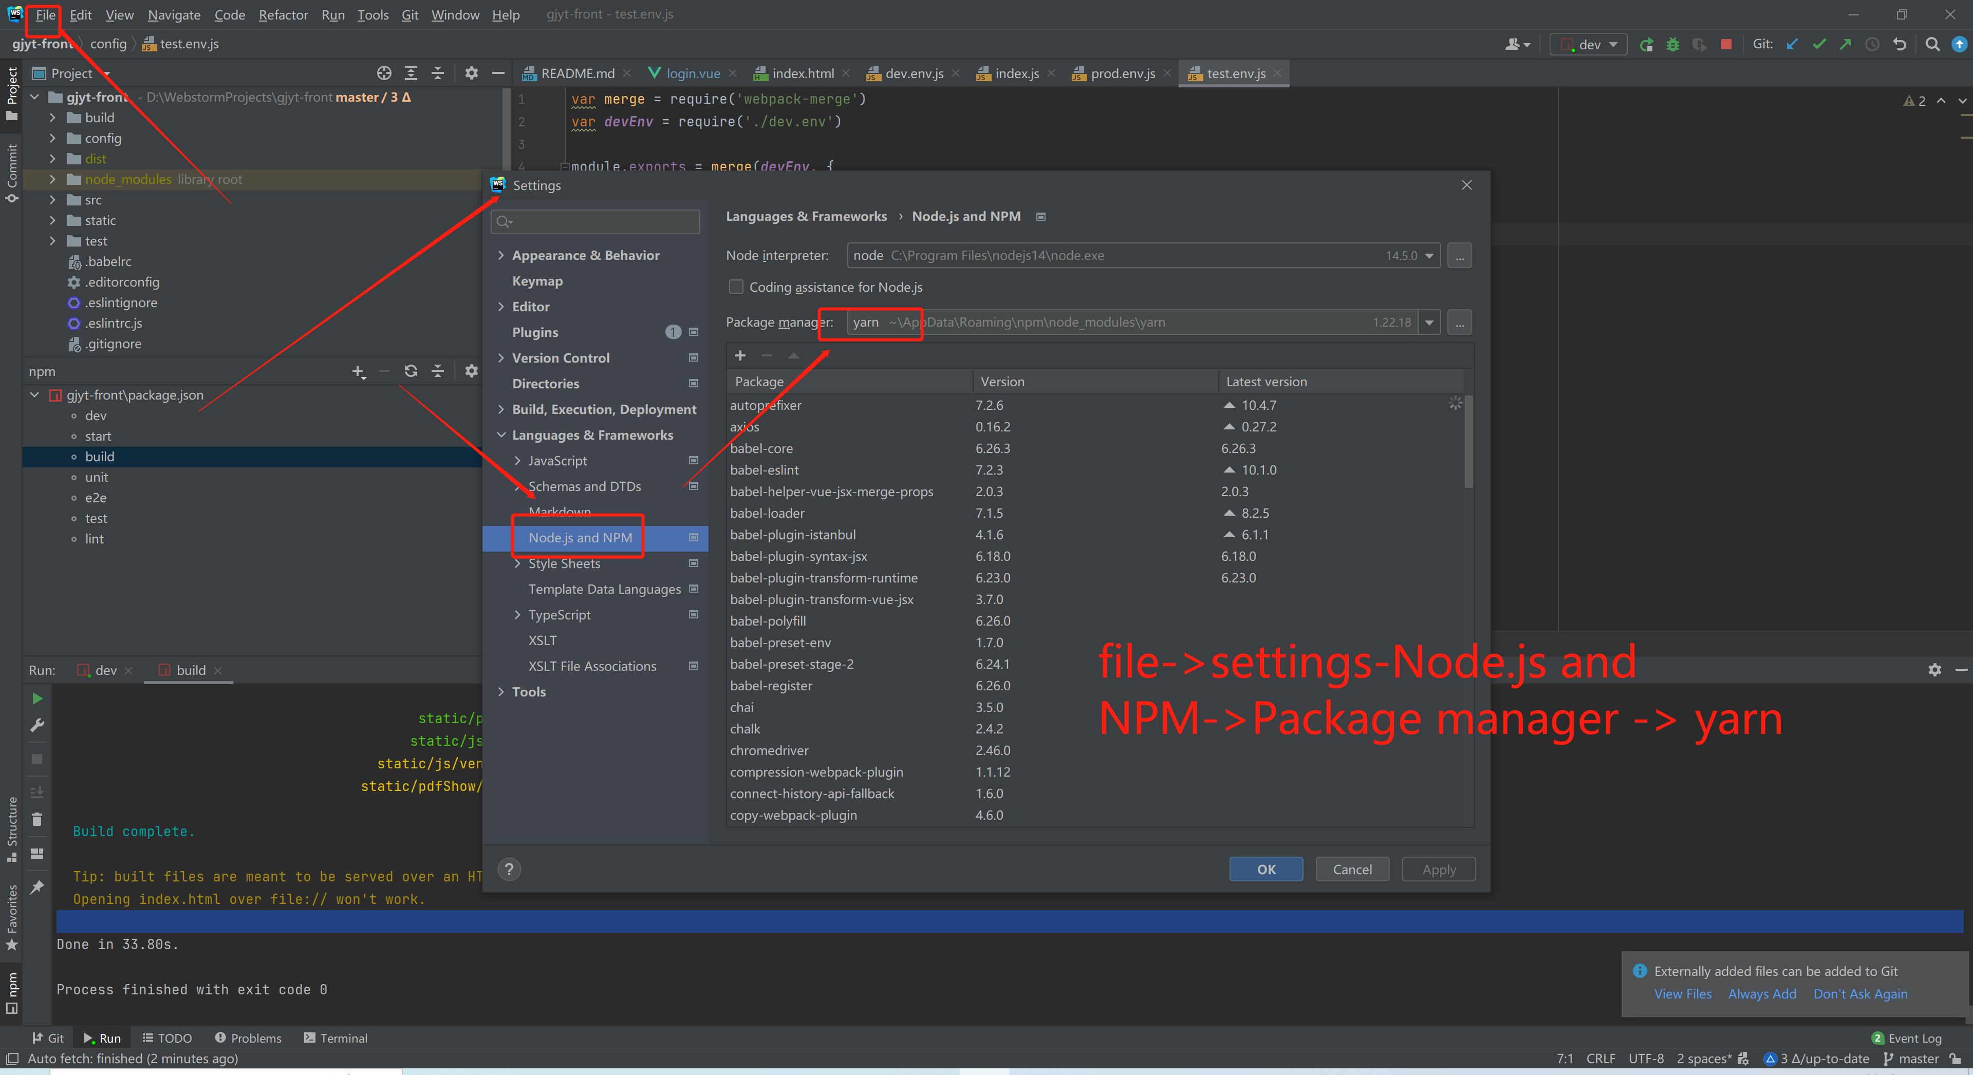Expand src folder in Project tree
Image resolution: width=1973 pixels, height=1075 pixels.
pos(52,200)
